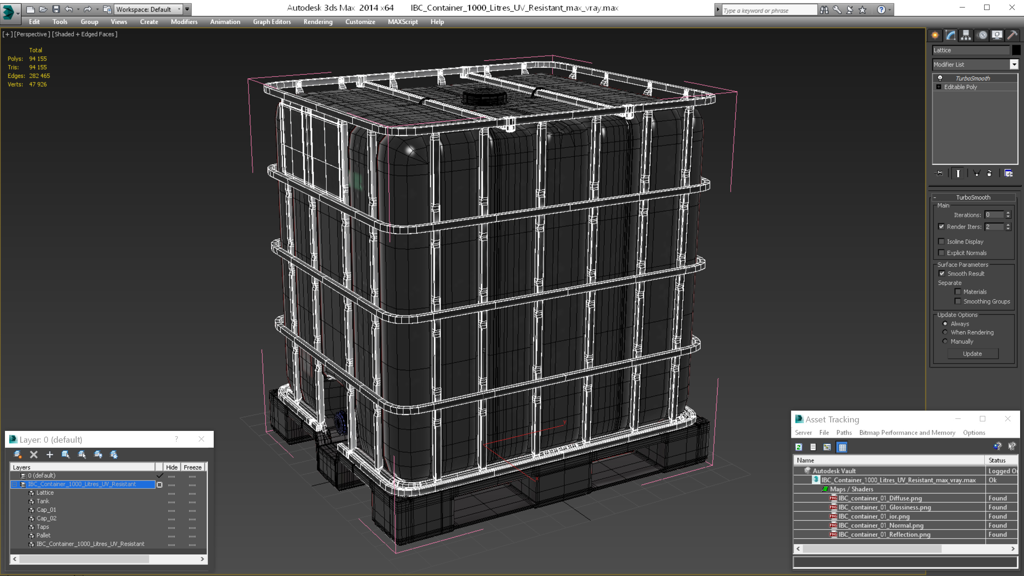Click Highlight Selected Objects' Layers icon
The image size is (1024, 576).
click(x=82, y=454)
